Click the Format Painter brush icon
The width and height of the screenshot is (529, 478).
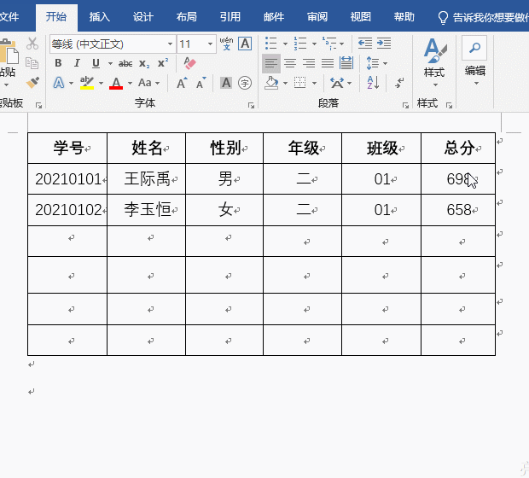point(32,83)
